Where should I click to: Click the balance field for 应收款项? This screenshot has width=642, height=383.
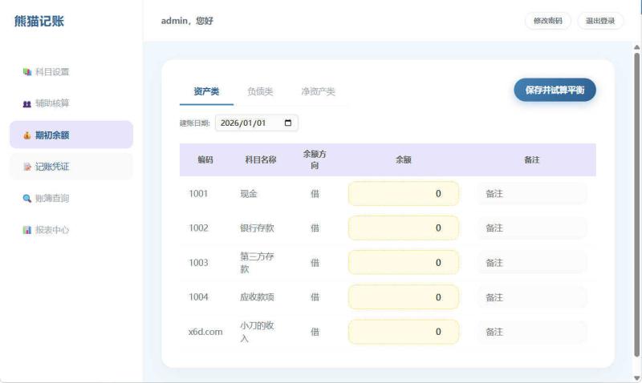pos(404,297)
